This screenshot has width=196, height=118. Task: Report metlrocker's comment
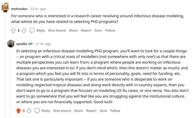tap(86, 31)
